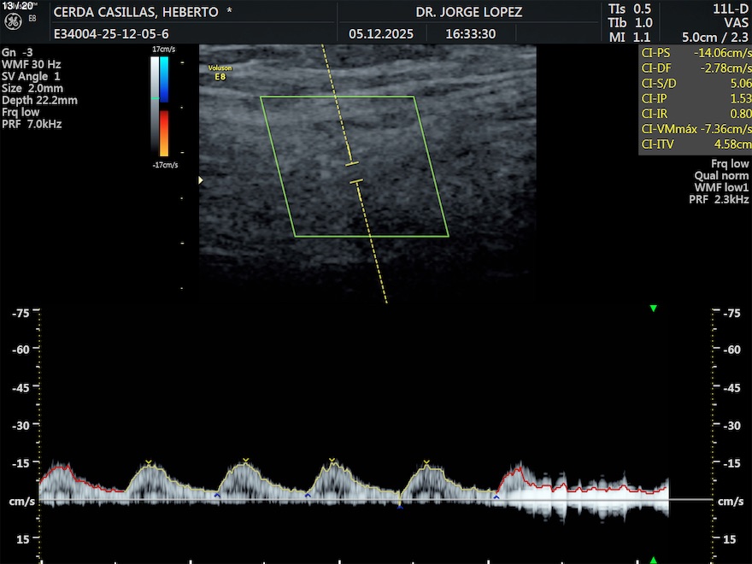
Task: Click the first yellow peak systolic marker
Action: tap(149, 462)
